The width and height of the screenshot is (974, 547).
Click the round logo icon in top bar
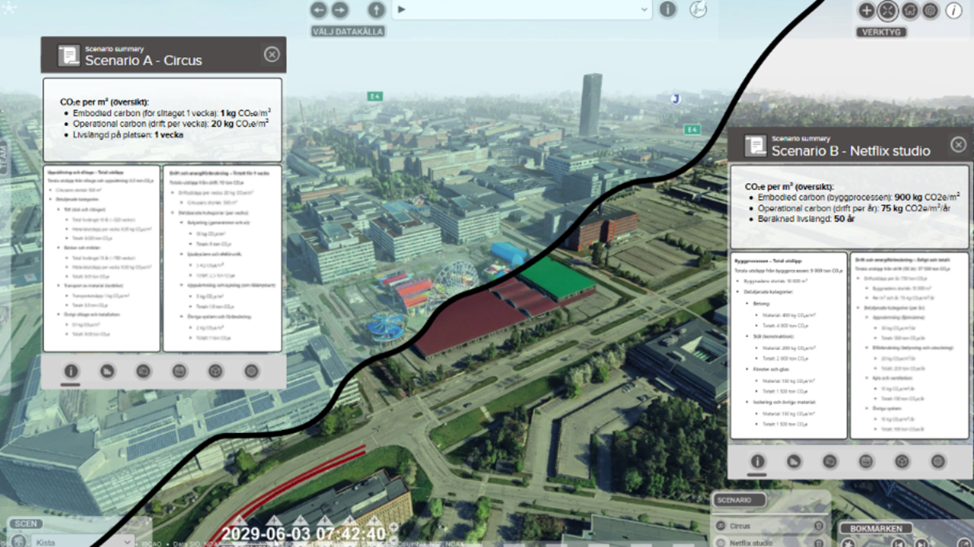pos(698,10)
